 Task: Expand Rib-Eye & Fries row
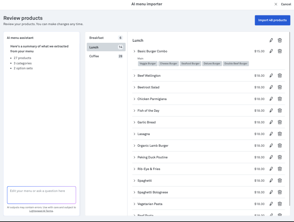click(x=134, y=169)
